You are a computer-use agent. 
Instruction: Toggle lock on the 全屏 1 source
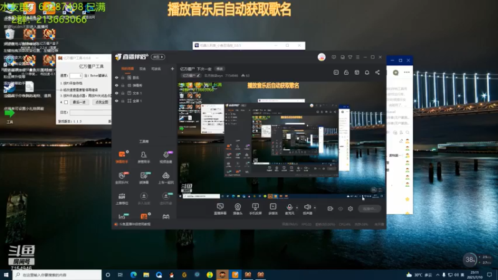click(123, 101)
